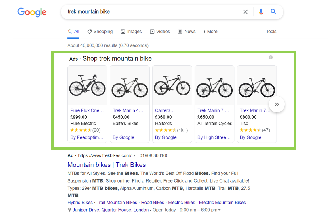The height and width of the screenshot is (217, 329).
Task: Switch to the Shopping tab
Action: (100, 32)
